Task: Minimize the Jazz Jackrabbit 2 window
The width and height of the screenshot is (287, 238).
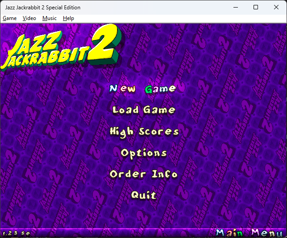Action: 236,7
